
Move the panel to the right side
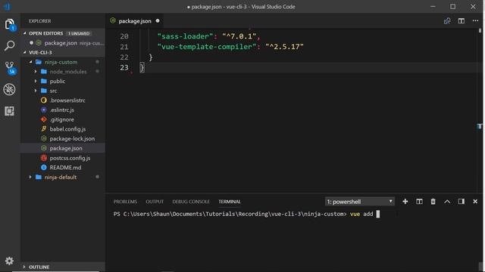coord(462,202)
